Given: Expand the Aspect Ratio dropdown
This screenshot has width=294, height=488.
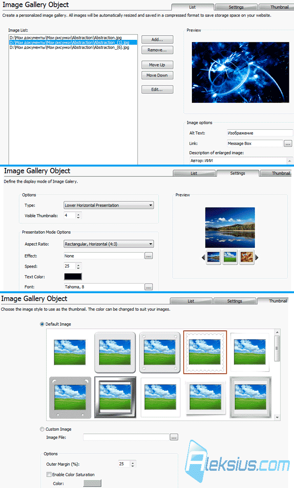Looking at the screenshot, I should (x=151, y=244).
